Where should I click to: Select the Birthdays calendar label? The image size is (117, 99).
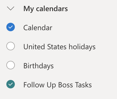click(x=38, y=66)
